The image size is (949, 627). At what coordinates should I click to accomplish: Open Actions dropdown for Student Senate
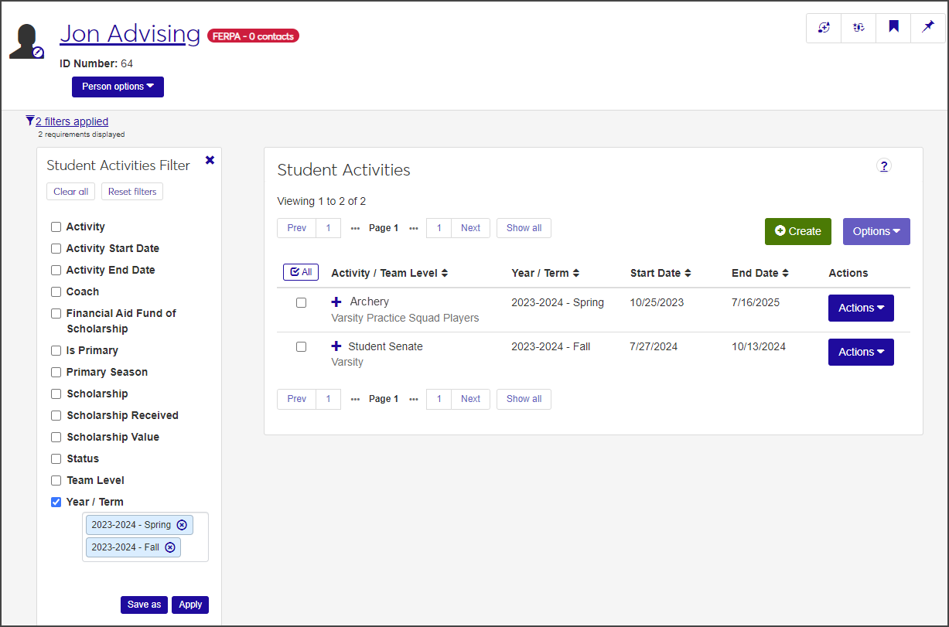pyautogui.click(x=860, y=352)
